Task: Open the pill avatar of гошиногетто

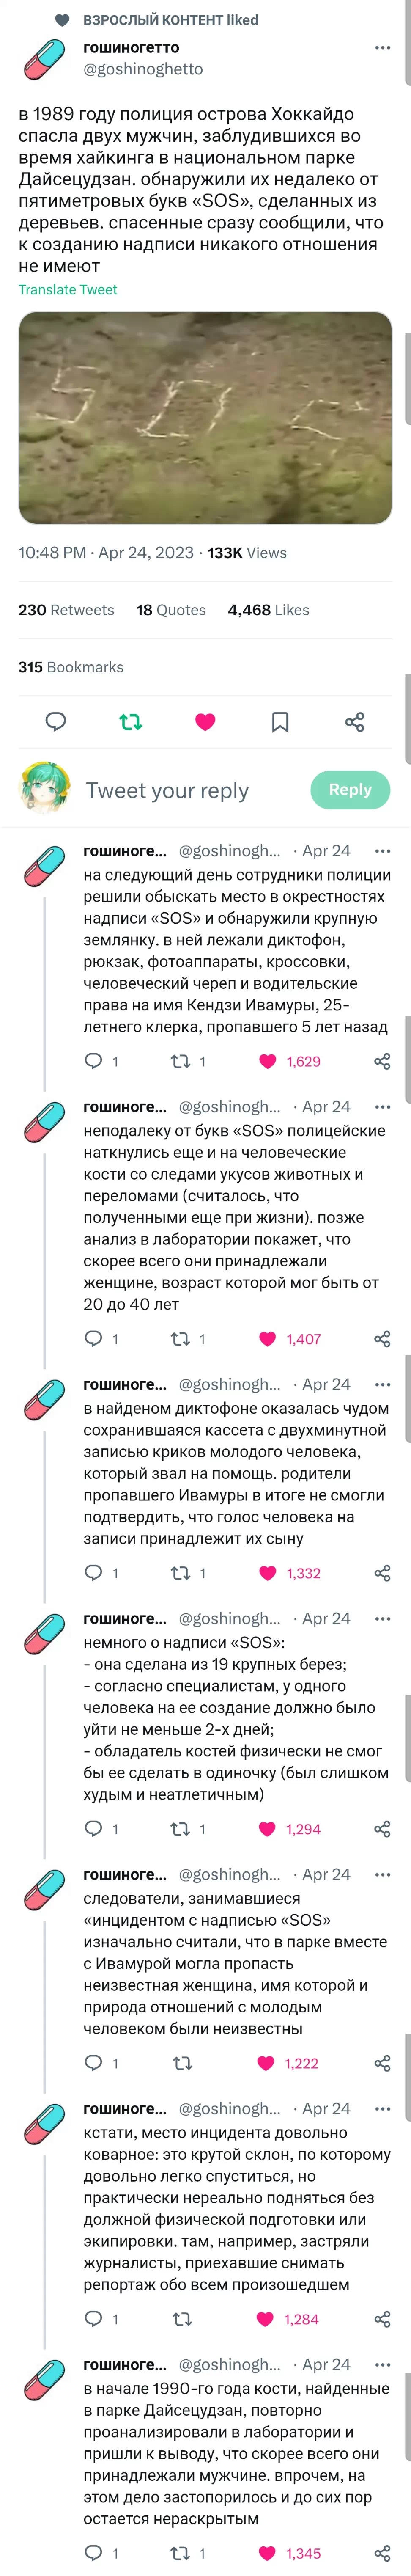Action: (44, 59)
